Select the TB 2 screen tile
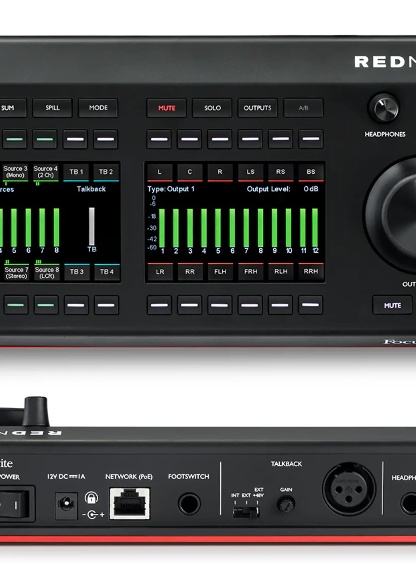The width and height of the screenshot is (416, 583). [106, 172]
